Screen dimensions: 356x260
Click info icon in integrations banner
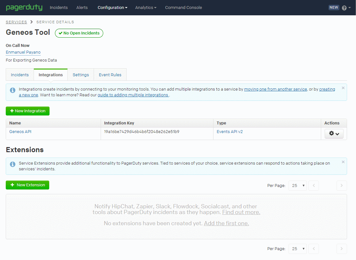click(x=13, y=90)
